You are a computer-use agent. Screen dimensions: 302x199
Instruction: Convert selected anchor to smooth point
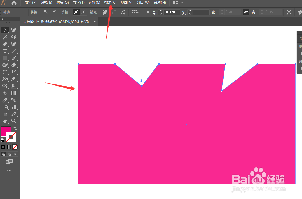[54, 12]
